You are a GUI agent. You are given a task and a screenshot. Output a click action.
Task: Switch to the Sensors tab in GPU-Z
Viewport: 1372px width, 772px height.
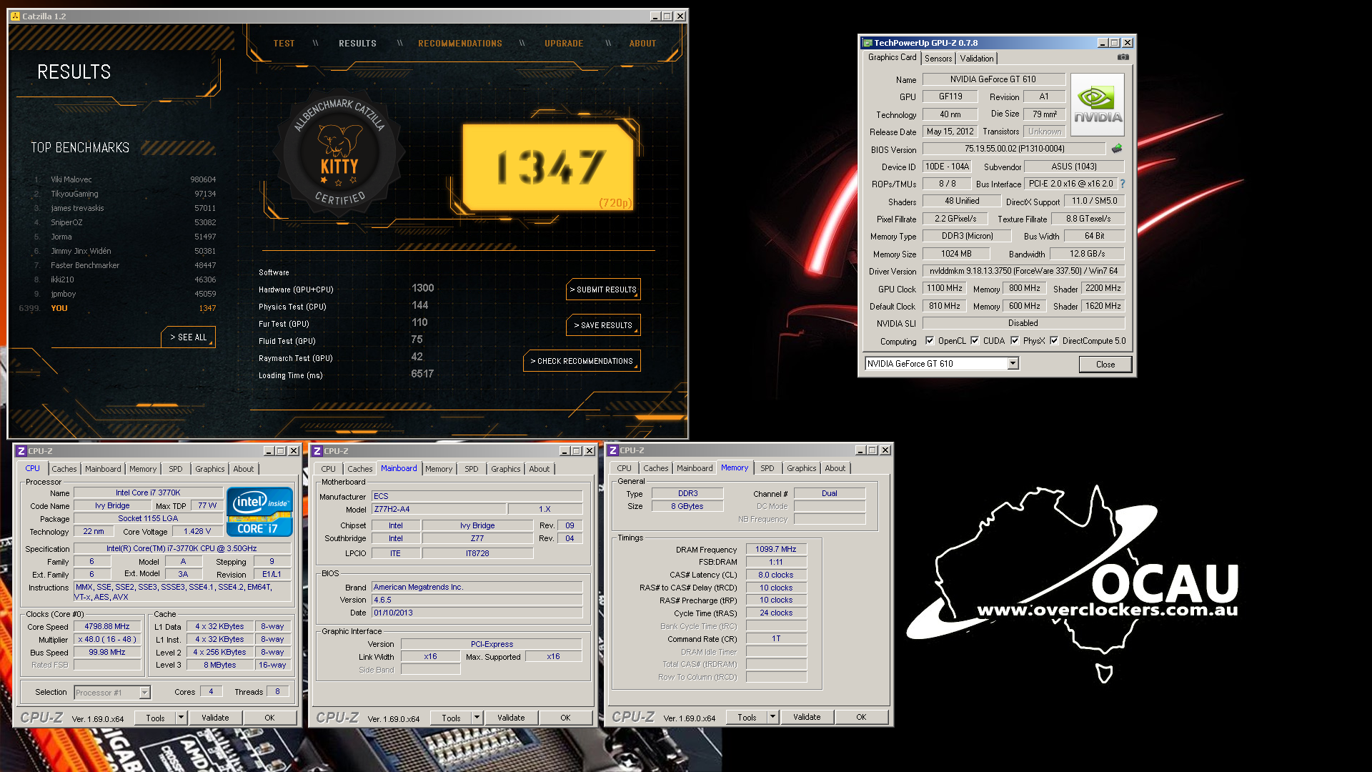(938, 59)
